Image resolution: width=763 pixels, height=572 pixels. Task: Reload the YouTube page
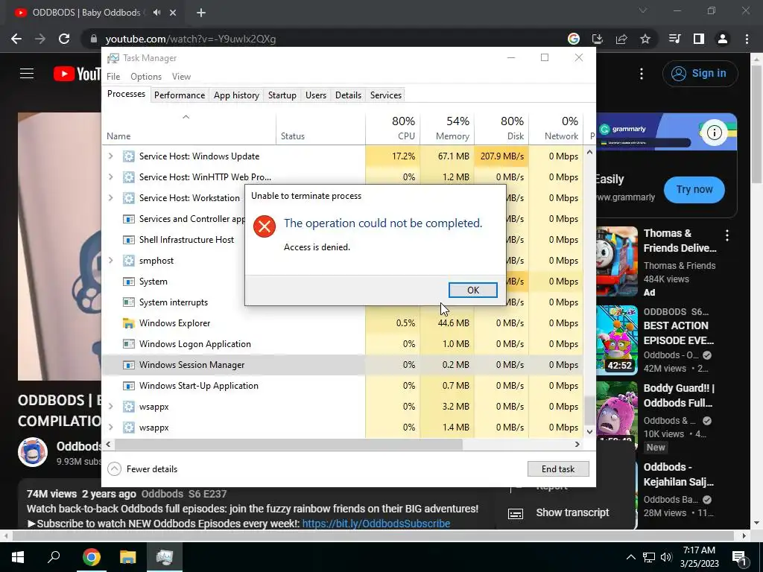(x=64, y=39)
